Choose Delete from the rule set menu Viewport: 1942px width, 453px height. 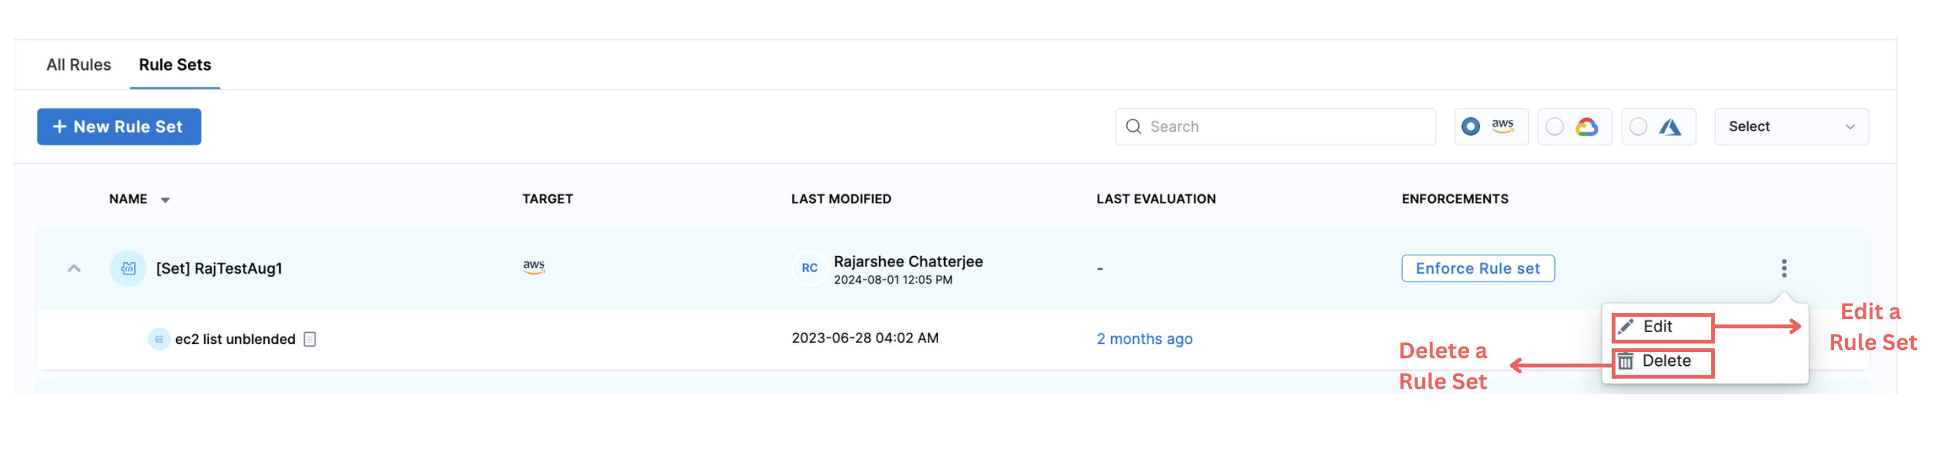1666,362
